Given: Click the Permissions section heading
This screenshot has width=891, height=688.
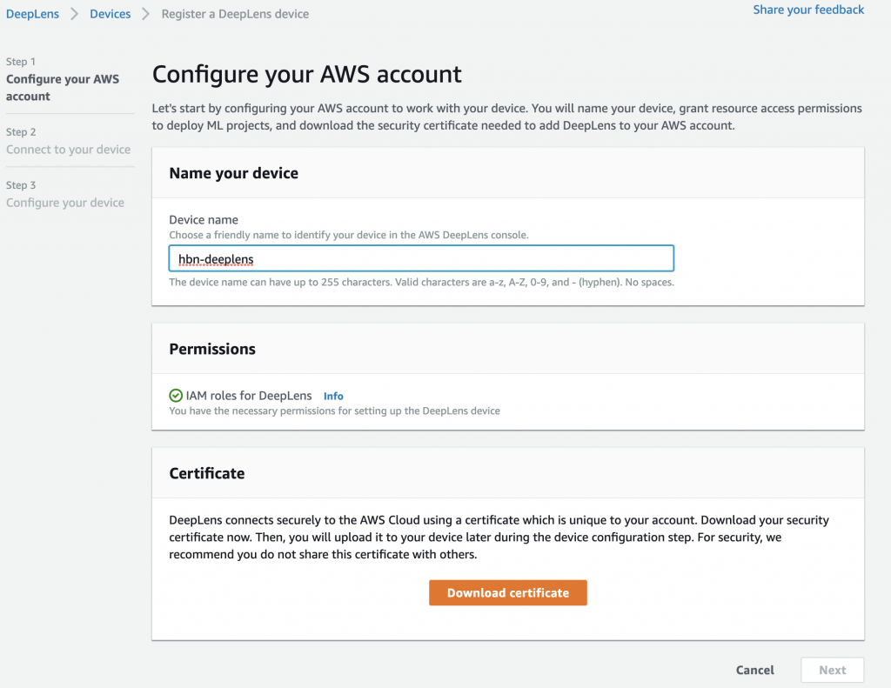Looking at the screenshot, I should [212, 349].
